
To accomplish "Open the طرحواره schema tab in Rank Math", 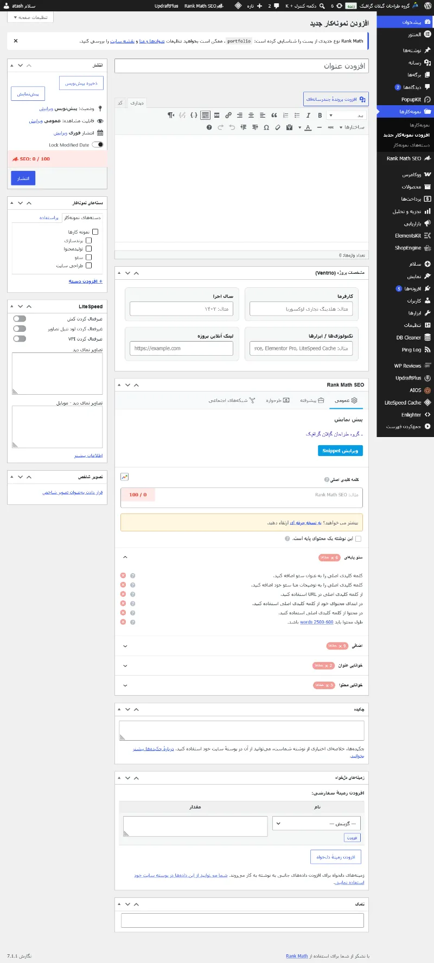I will point(278,400).
